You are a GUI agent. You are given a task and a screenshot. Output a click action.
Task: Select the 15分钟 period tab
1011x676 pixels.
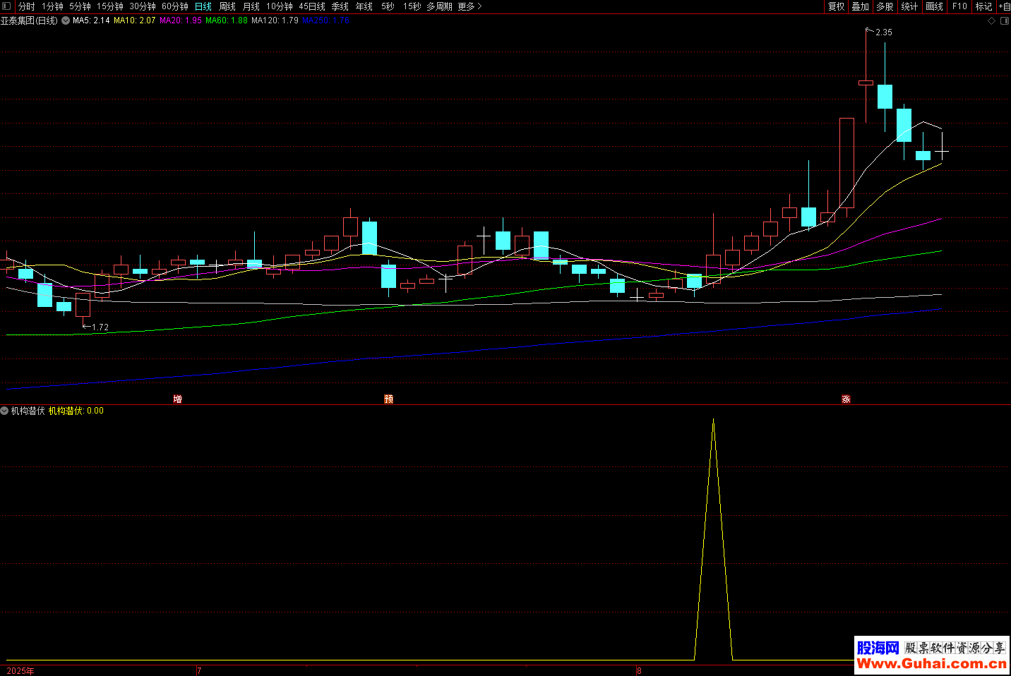[x=110, y=6]
